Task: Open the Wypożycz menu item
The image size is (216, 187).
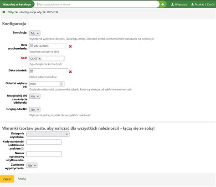Action: pos(179,5)
